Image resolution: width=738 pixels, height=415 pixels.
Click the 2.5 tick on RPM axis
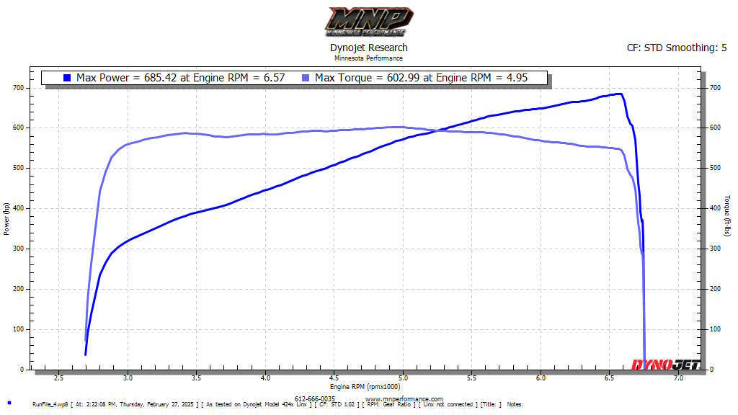coord(59,378)
